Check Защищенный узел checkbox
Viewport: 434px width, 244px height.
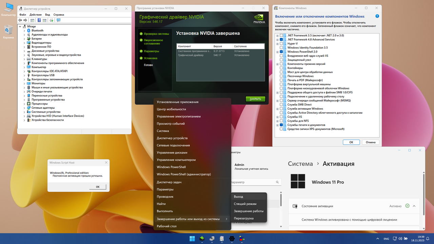(281, 60)
